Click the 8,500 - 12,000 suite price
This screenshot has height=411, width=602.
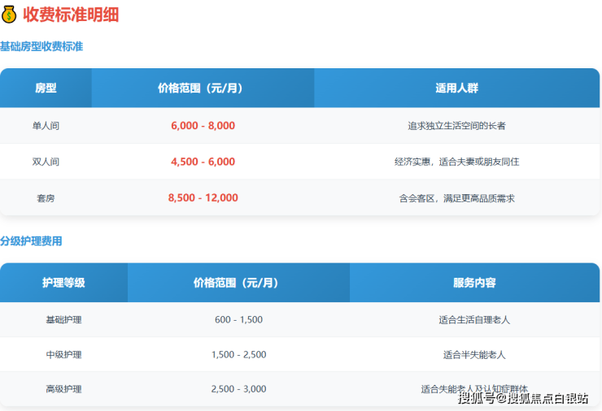(203, 197)
